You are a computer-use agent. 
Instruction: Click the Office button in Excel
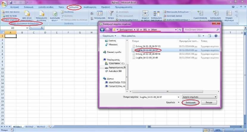[x=4, y=4]
